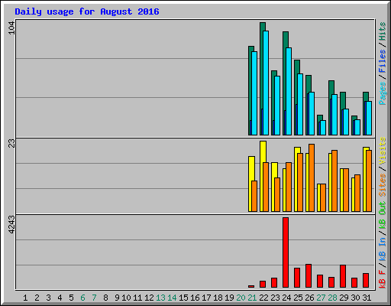Image resolution: width=391 pixels, height=306 pixels.
Task: Click day 30 on the x-axis
Action: (x=355, y=298)
